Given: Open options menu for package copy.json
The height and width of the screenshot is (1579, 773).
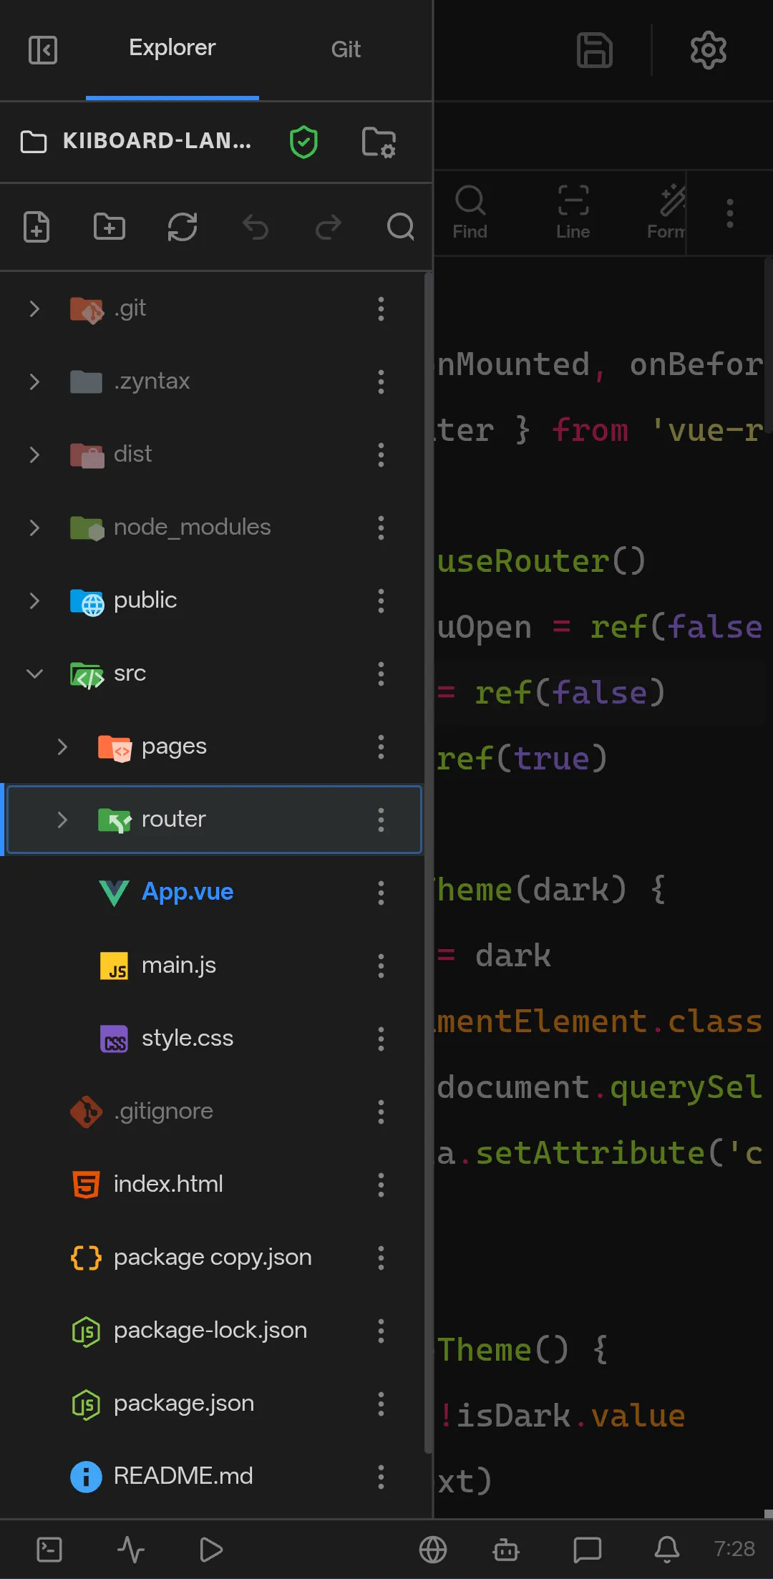Looking at the screenshot, I should click(x=381, y=1258).
